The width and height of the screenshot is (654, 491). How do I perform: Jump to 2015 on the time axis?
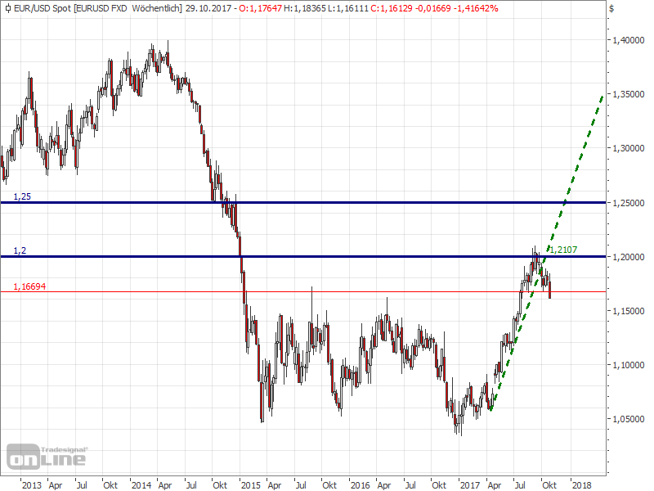(250, 484)
